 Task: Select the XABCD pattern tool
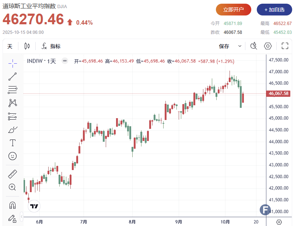(x=13, y=103)
